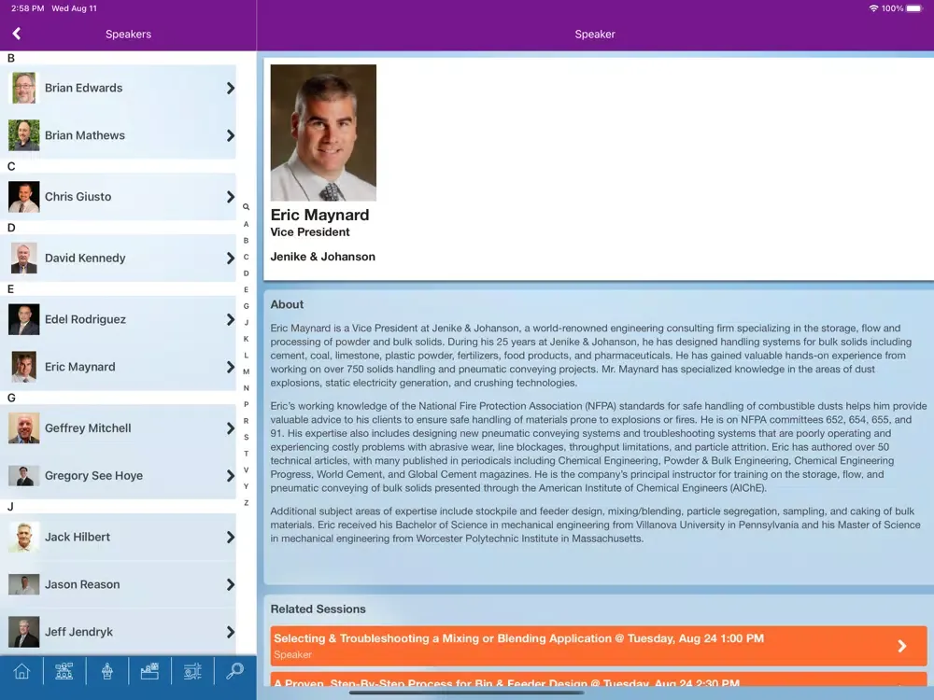Expand Jack Hilbert row chevron
This screenshot has width=934, height=700.
click(231, 537)
